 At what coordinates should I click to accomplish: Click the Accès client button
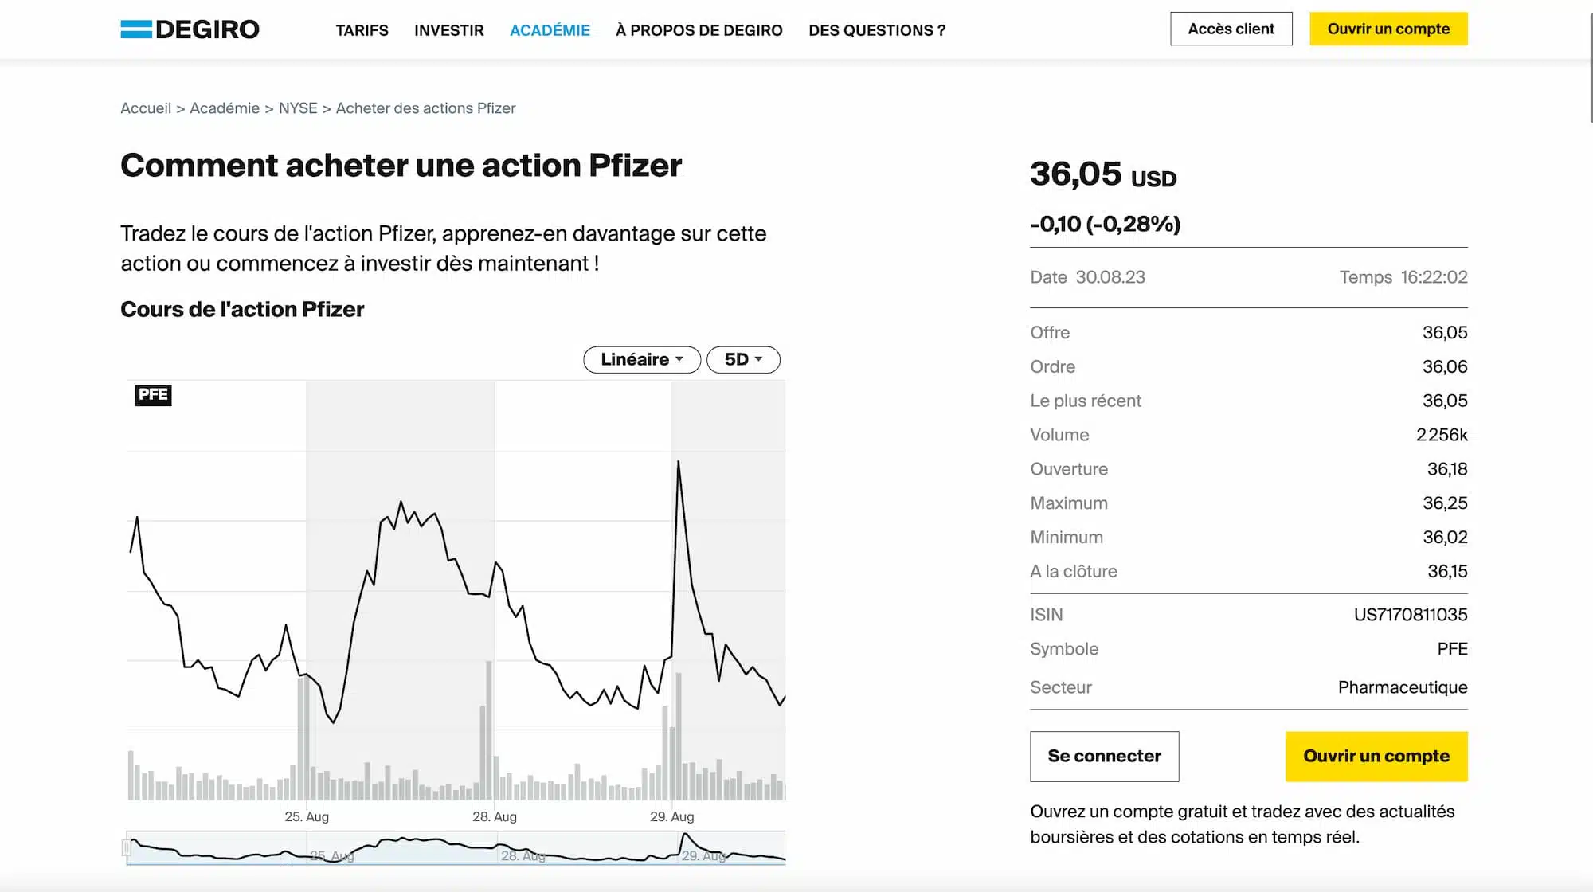click(1231, 29)
